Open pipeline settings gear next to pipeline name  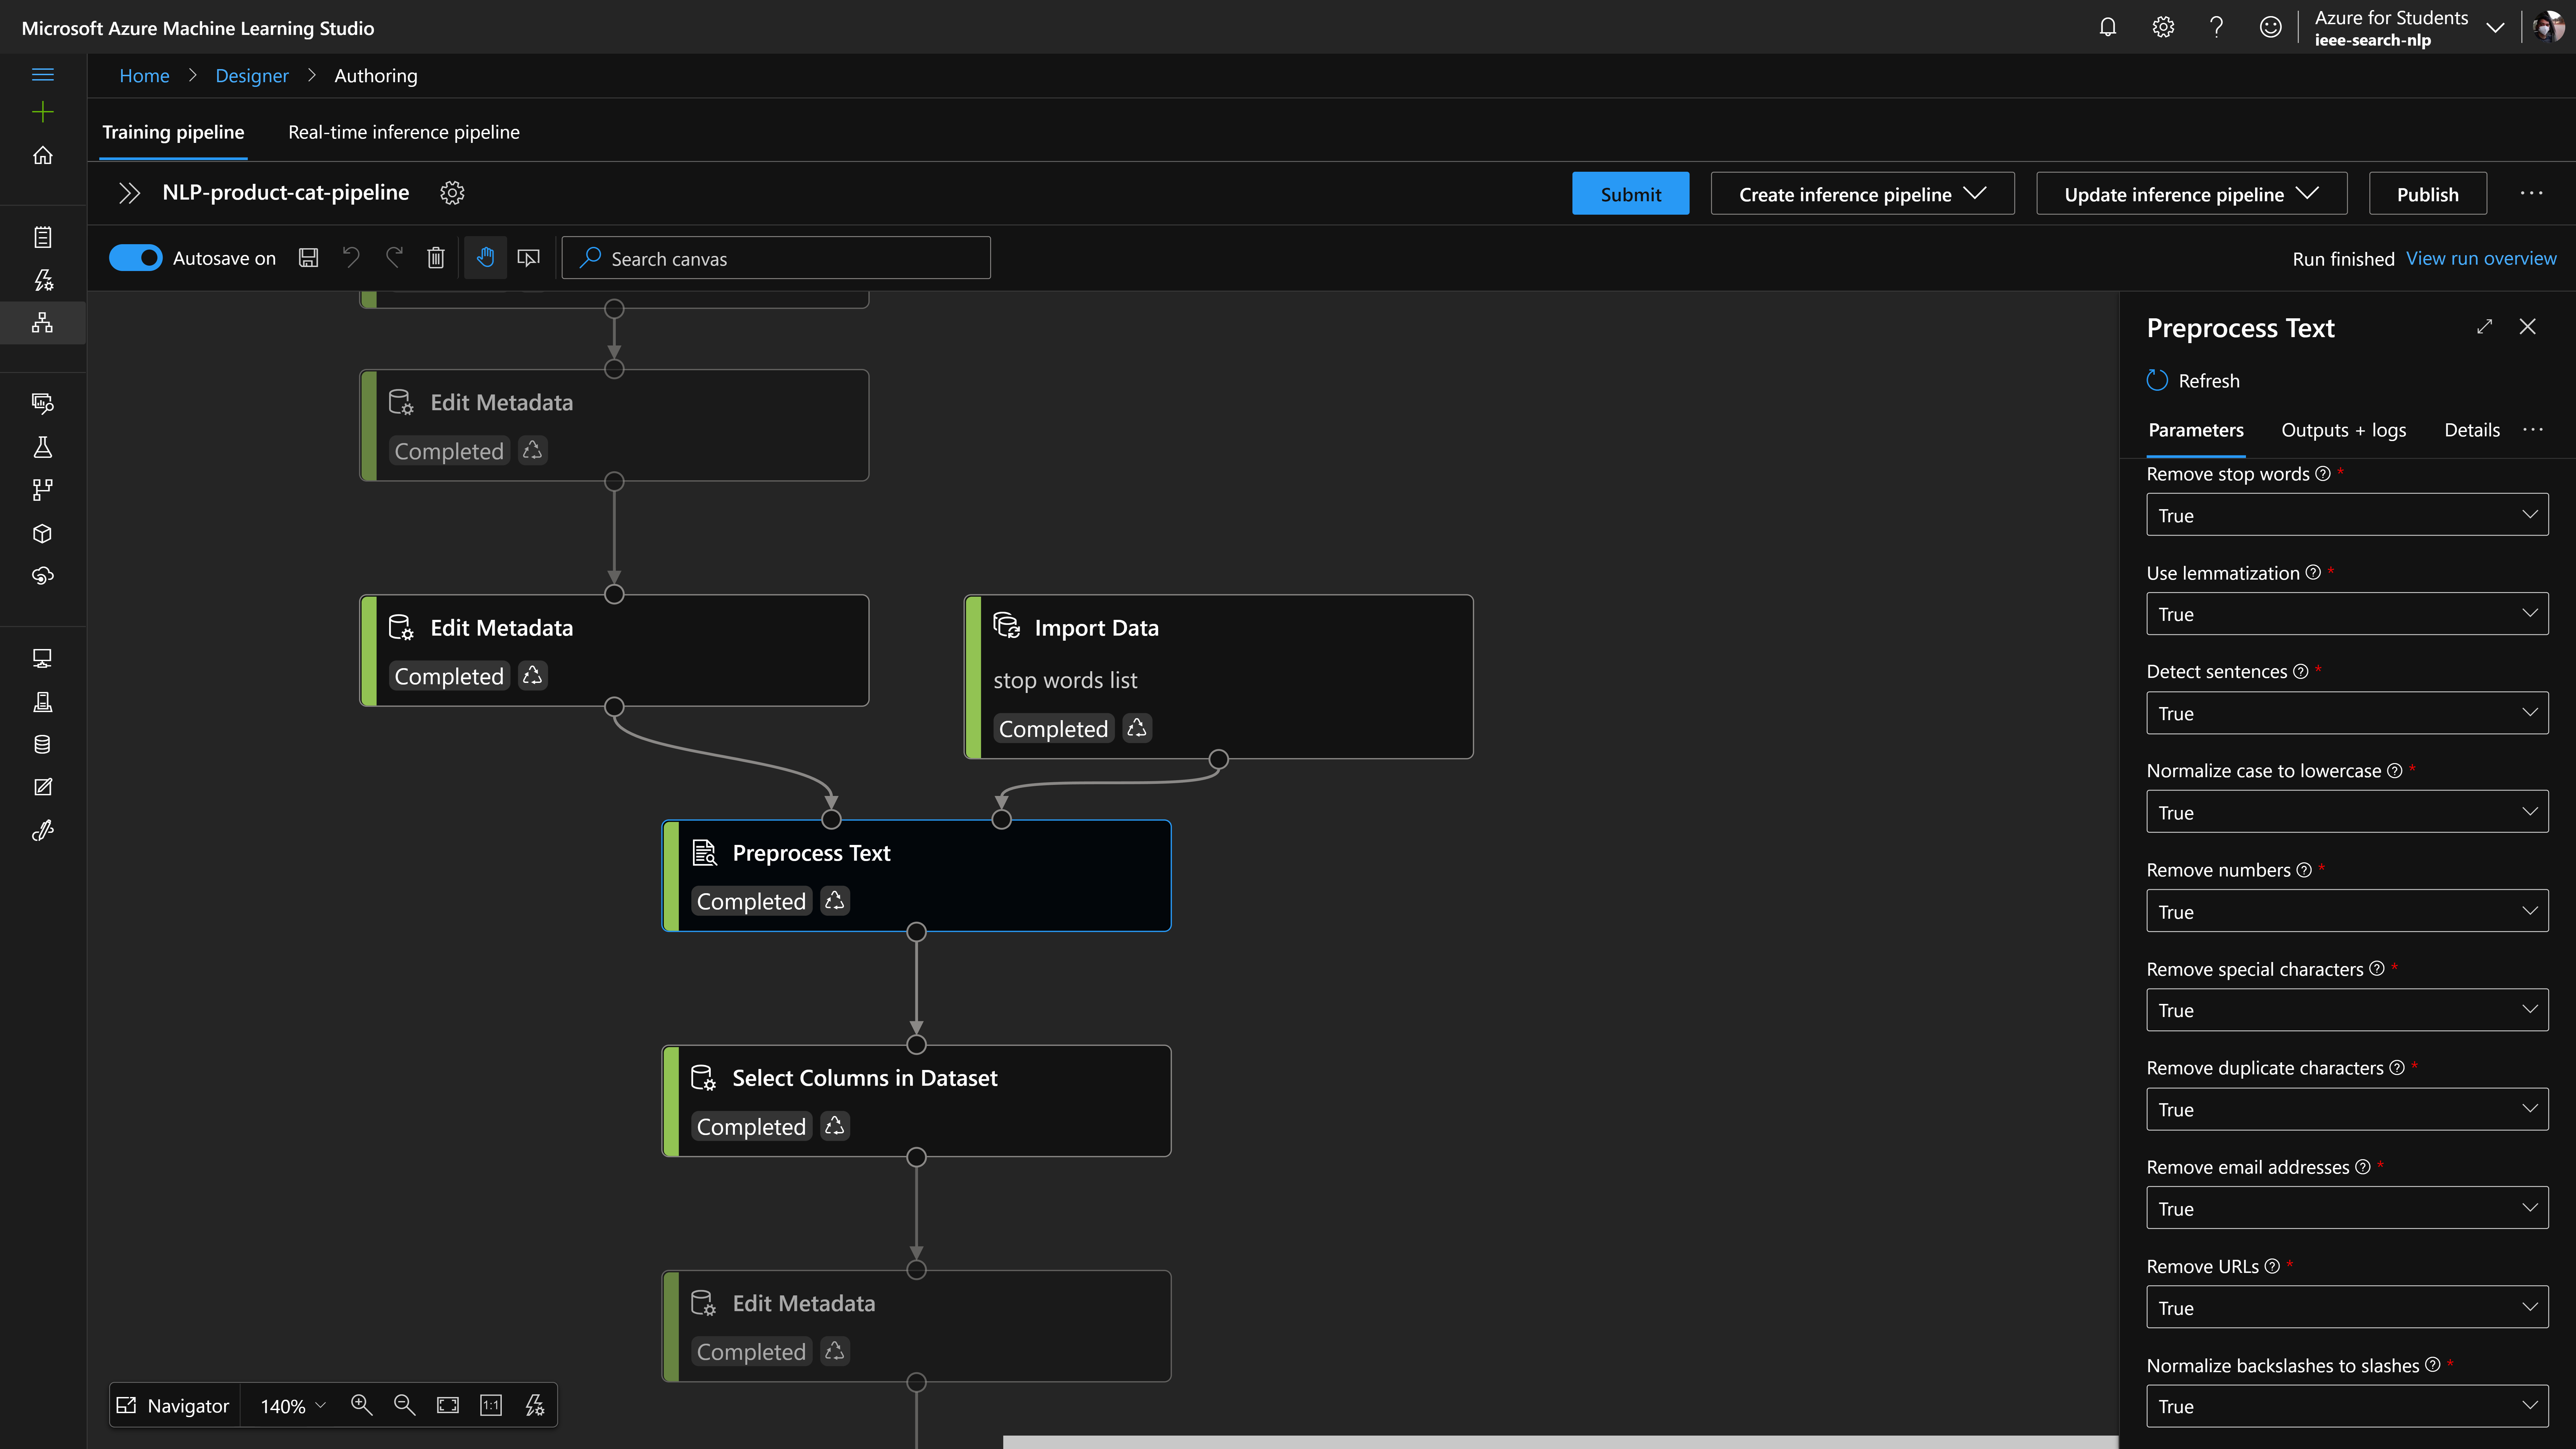[x=452, y=193]
